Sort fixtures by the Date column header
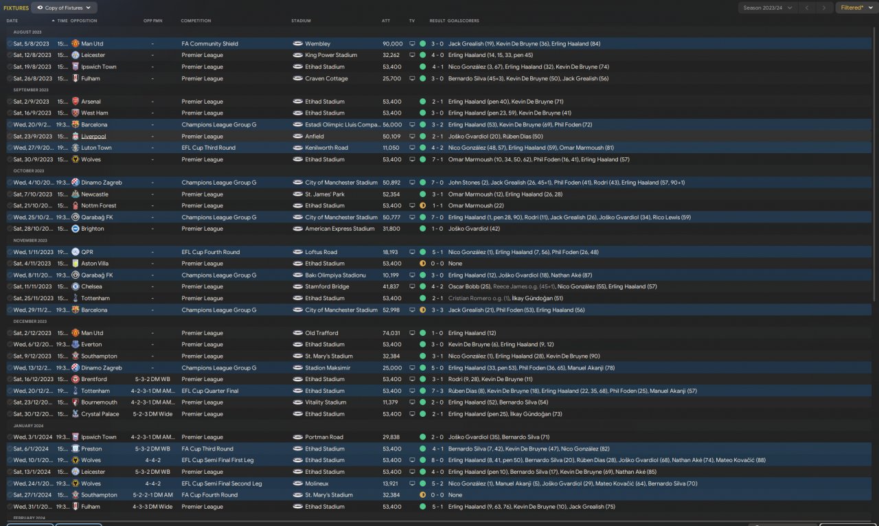Screen dimensions: 879x526 tap(12, 21)
